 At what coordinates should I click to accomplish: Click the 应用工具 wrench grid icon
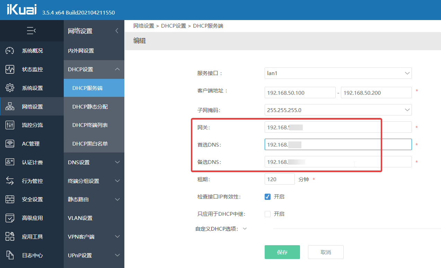(10, 237)
